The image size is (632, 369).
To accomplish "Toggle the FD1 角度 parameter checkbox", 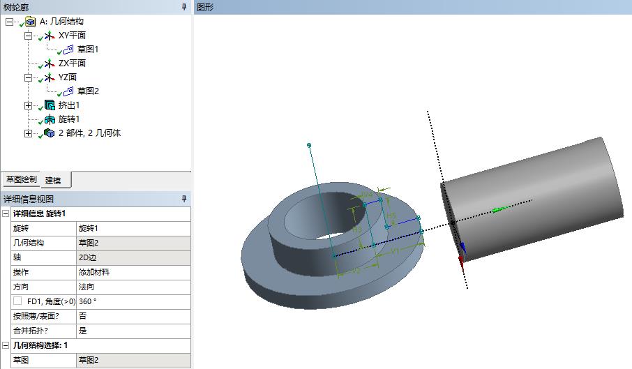I will (17, 301).
